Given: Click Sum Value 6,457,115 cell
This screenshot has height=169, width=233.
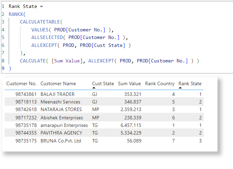Looking at the screenshot, I should [x=131, y=125].
